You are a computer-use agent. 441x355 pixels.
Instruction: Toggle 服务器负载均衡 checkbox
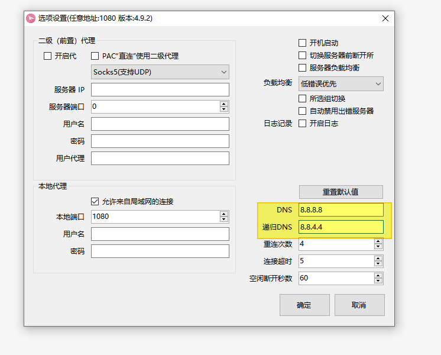303,68
